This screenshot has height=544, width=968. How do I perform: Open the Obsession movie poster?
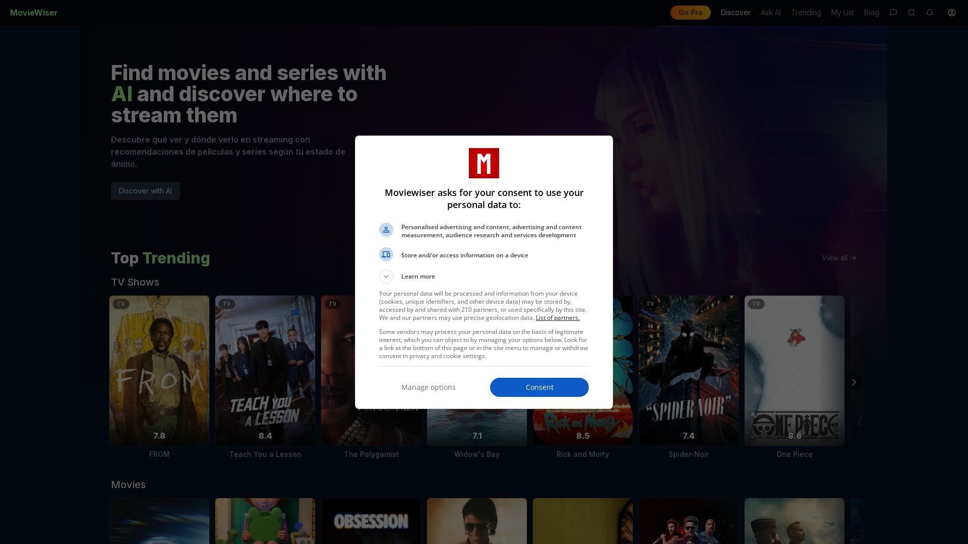coord(371,521)
